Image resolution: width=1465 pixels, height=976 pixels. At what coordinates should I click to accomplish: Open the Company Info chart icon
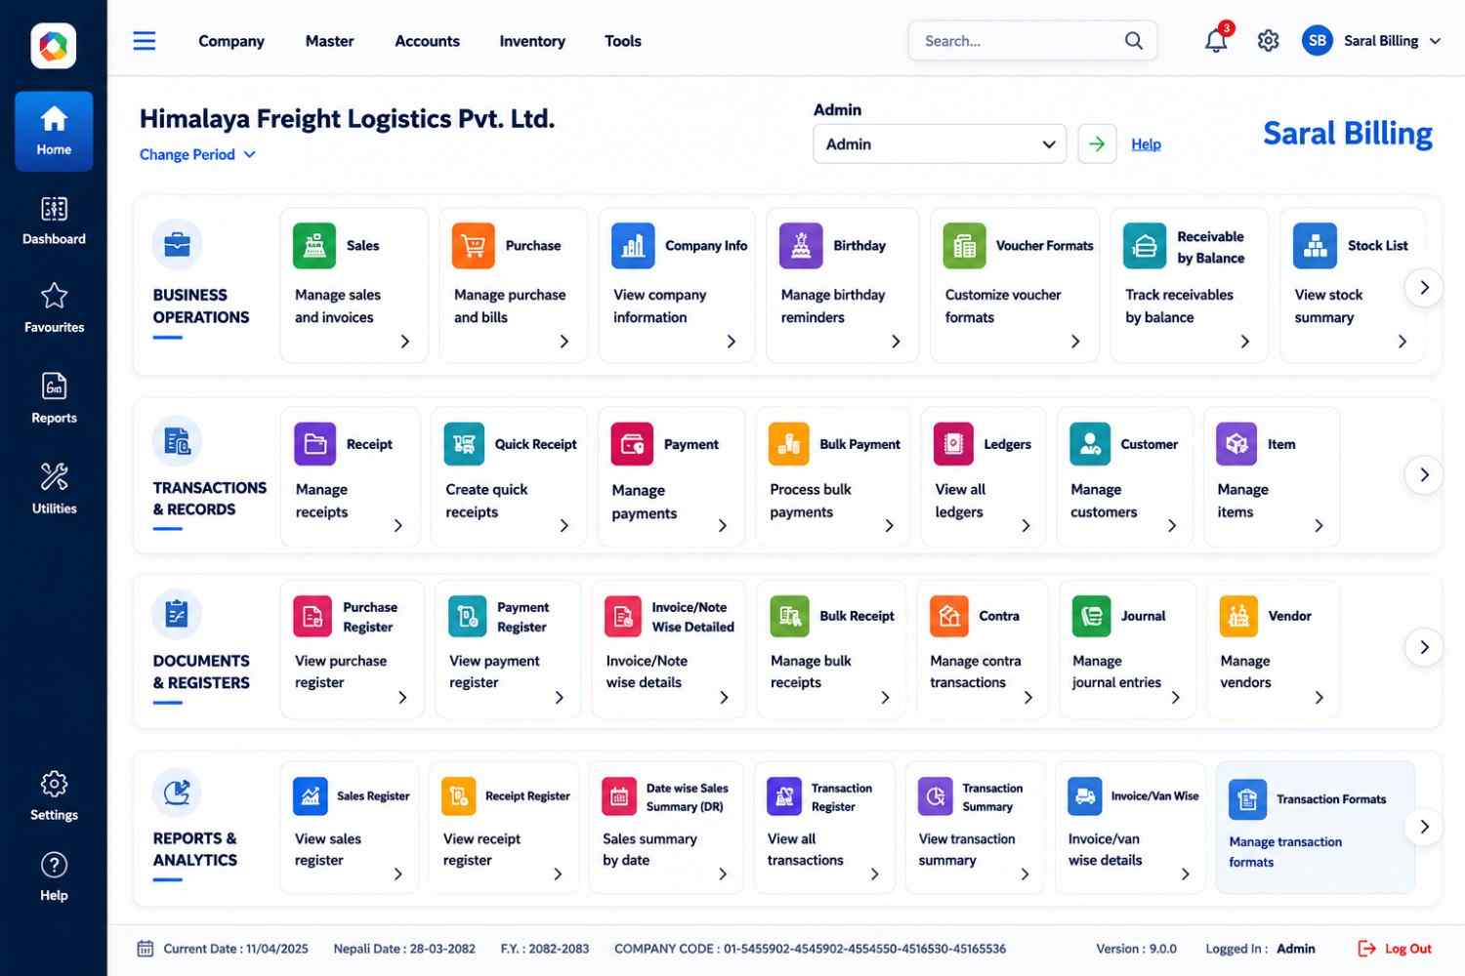633,245
